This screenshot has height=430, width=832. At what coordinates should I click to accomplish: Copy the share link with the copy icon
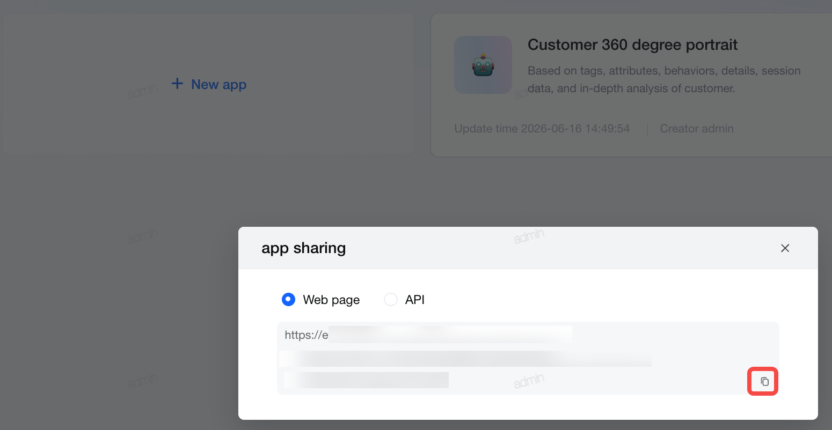click(x=764, y=382)
